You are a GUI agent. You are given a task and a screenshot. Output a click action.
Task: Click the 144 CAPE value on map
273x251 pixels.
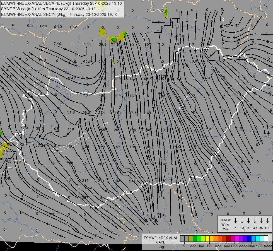coord(86,130)
